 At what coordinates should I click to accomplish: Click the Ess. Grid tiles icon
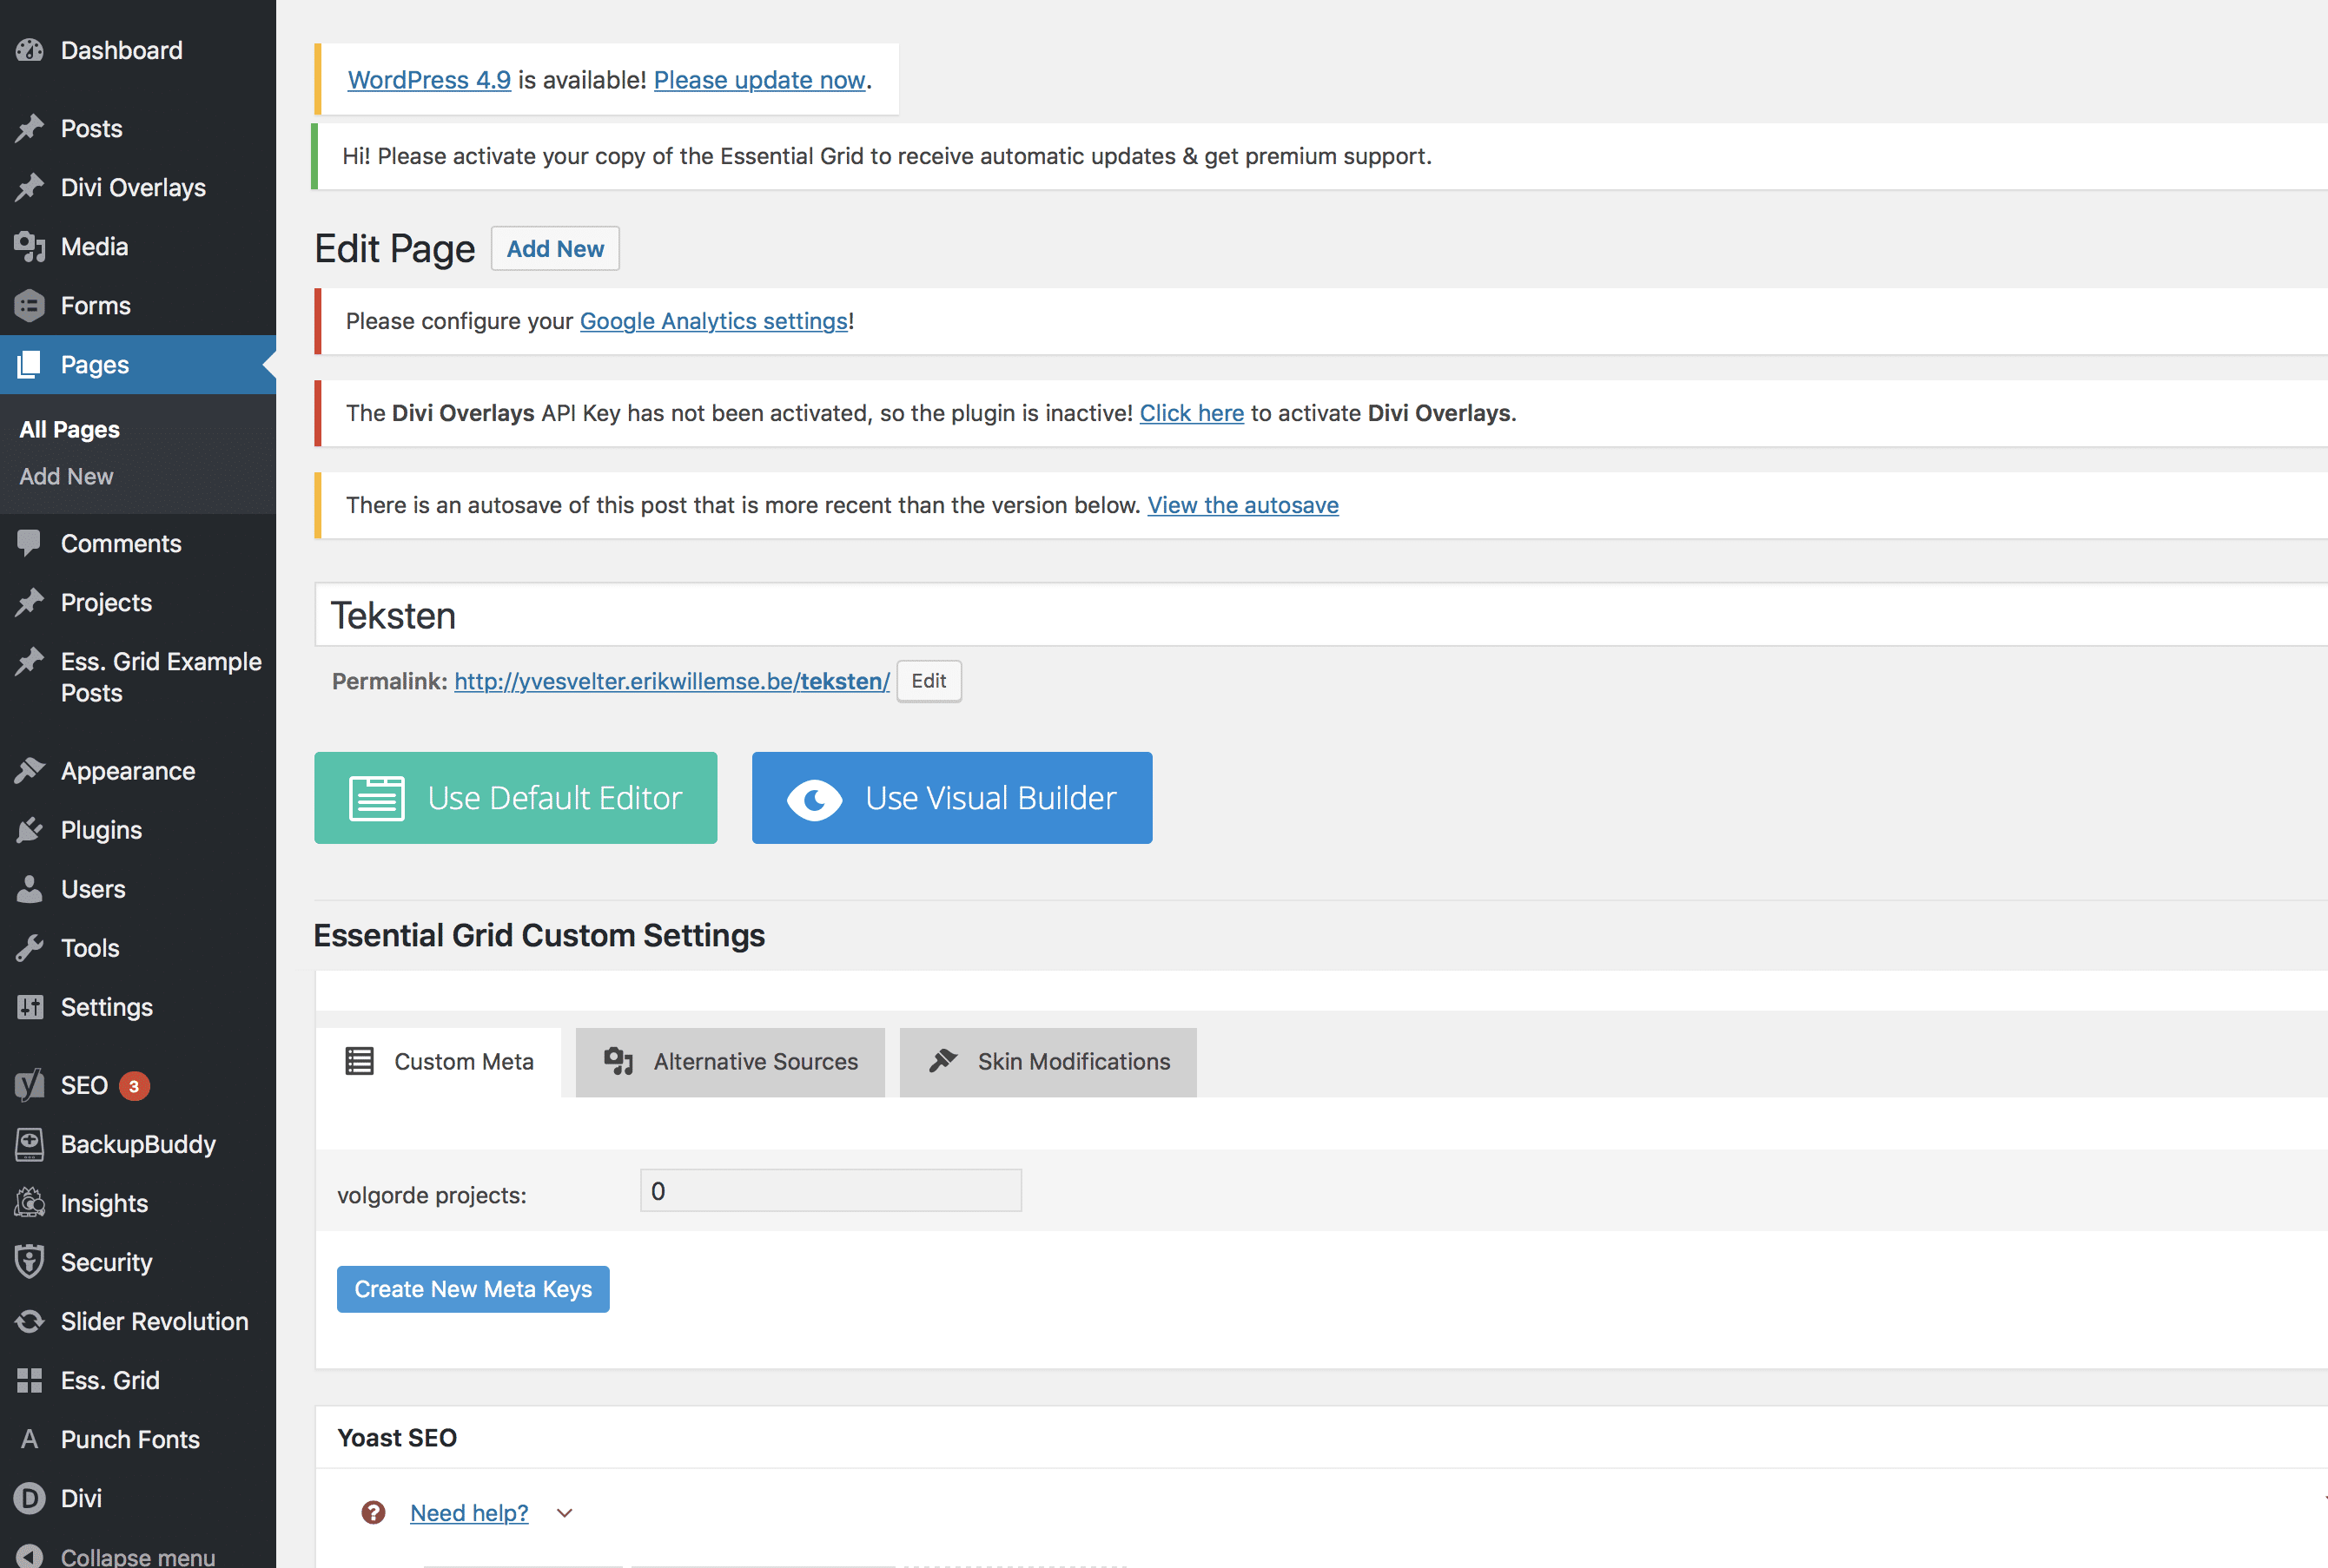(x=30, y=1380)
